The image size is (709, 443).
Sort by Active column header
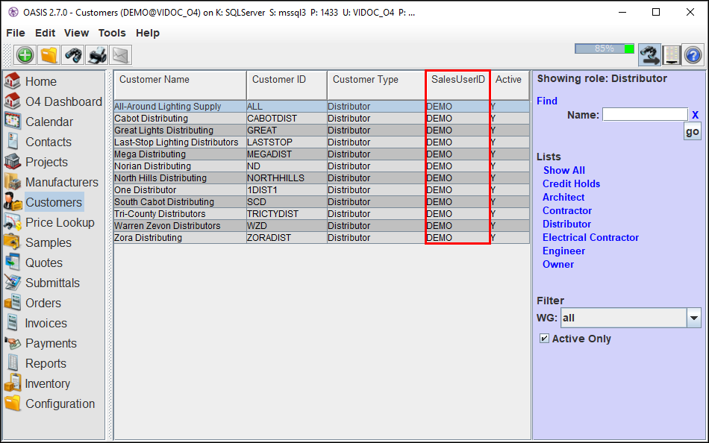510,85
